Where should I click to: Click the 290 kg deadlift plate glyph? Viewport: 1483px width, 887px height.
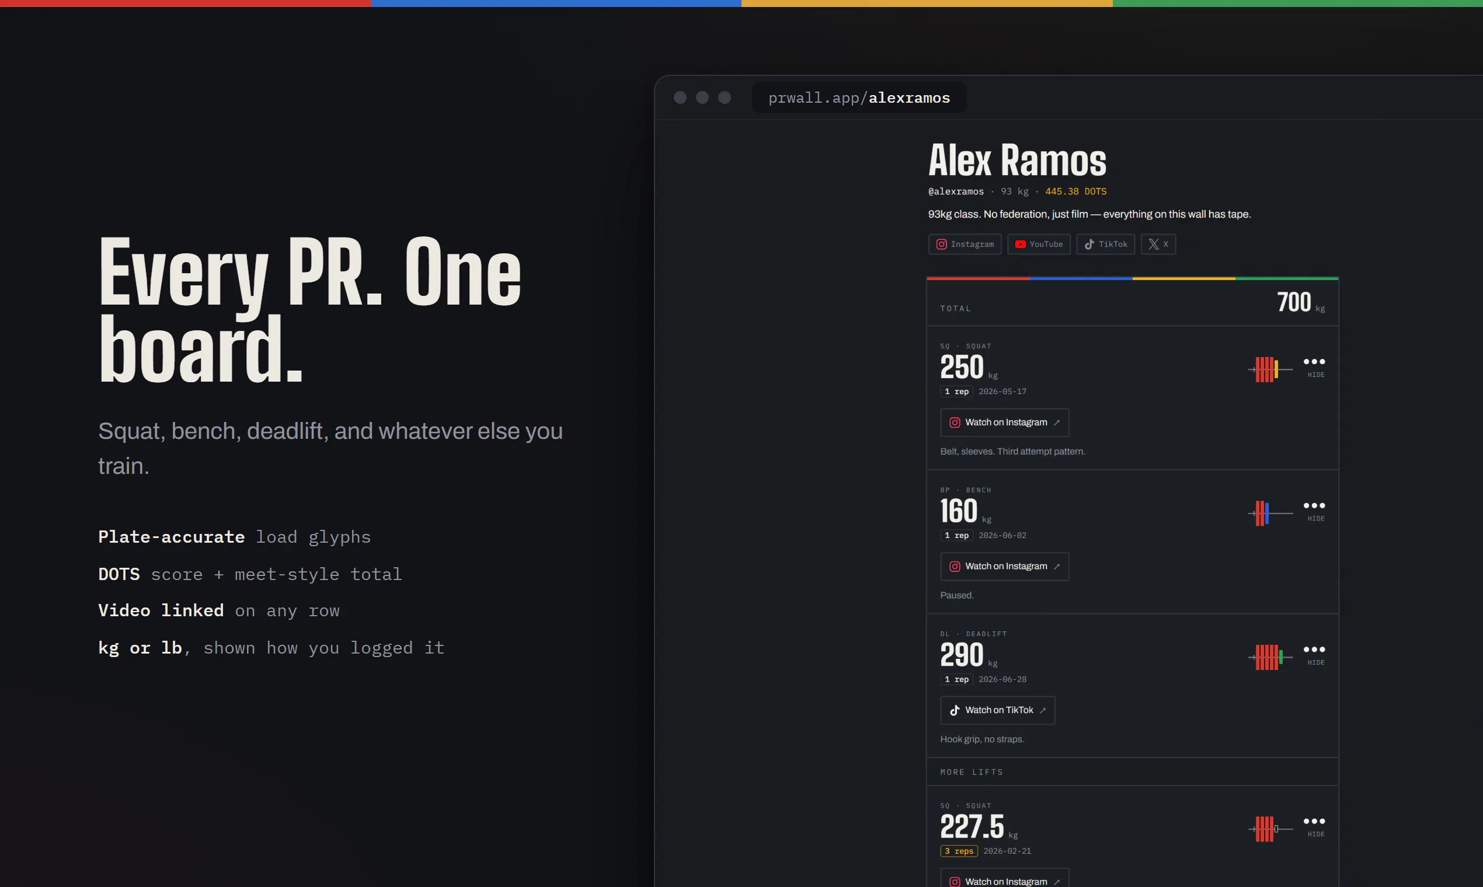click(1270, 657)
